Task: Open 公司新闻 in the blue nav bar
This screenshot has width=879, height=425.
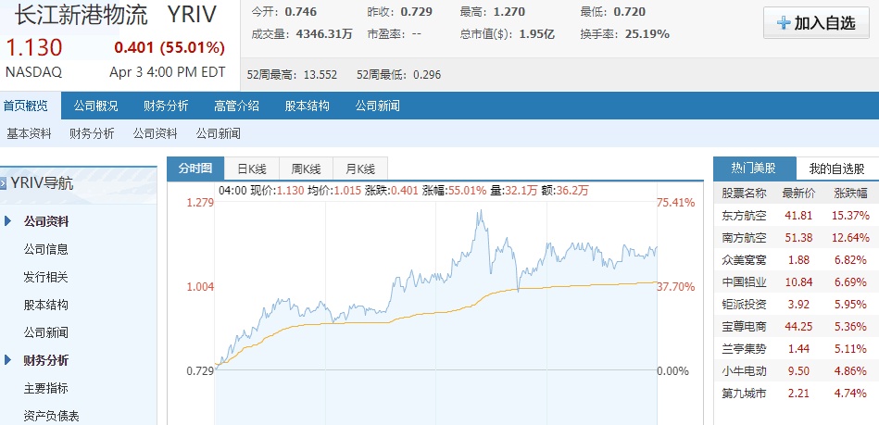Action: click(377, 106)
